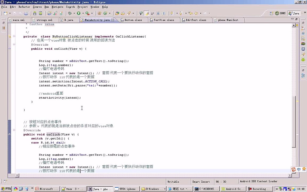The height and width of the screenshot is (192, 307).
Task: Open the Windows Start button
Action: coord(6,189)
